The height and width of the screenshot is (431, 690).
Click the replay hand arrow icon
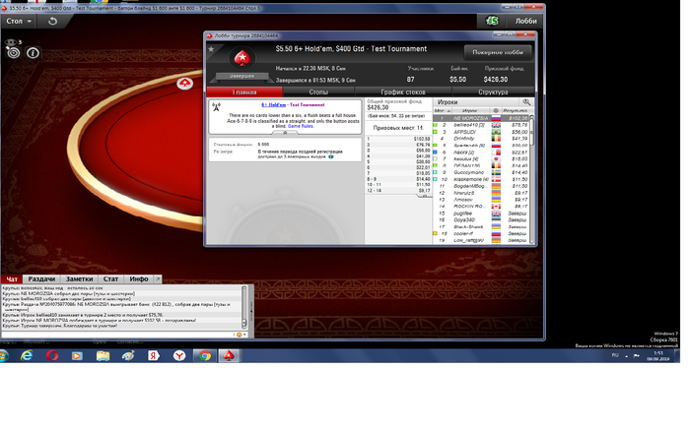52,21
